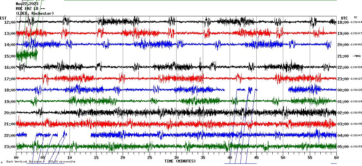Click the 18:00 EST row label
Screen dimensions: 362x166
tap(10, 90)
